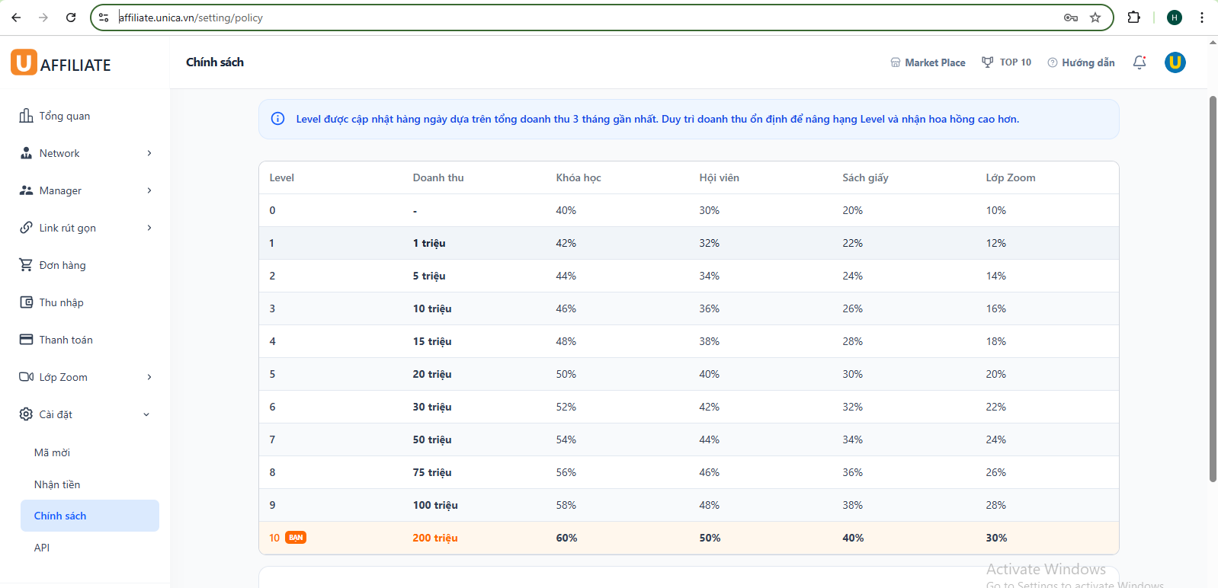Click the page vertical scrollbar
Screen dimensions: 1218x588
click(1213, 289)
